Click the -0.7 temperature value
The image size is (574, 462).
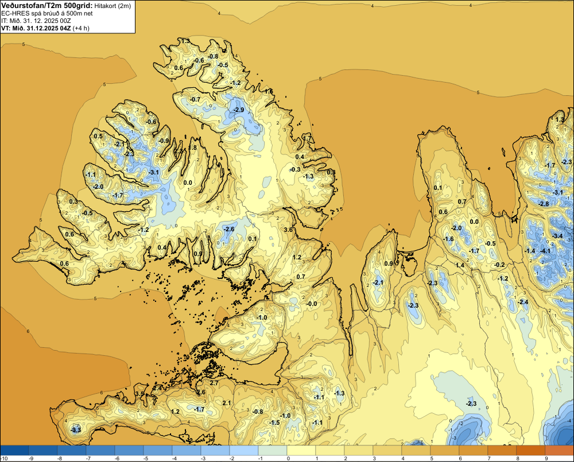[195, 99]
